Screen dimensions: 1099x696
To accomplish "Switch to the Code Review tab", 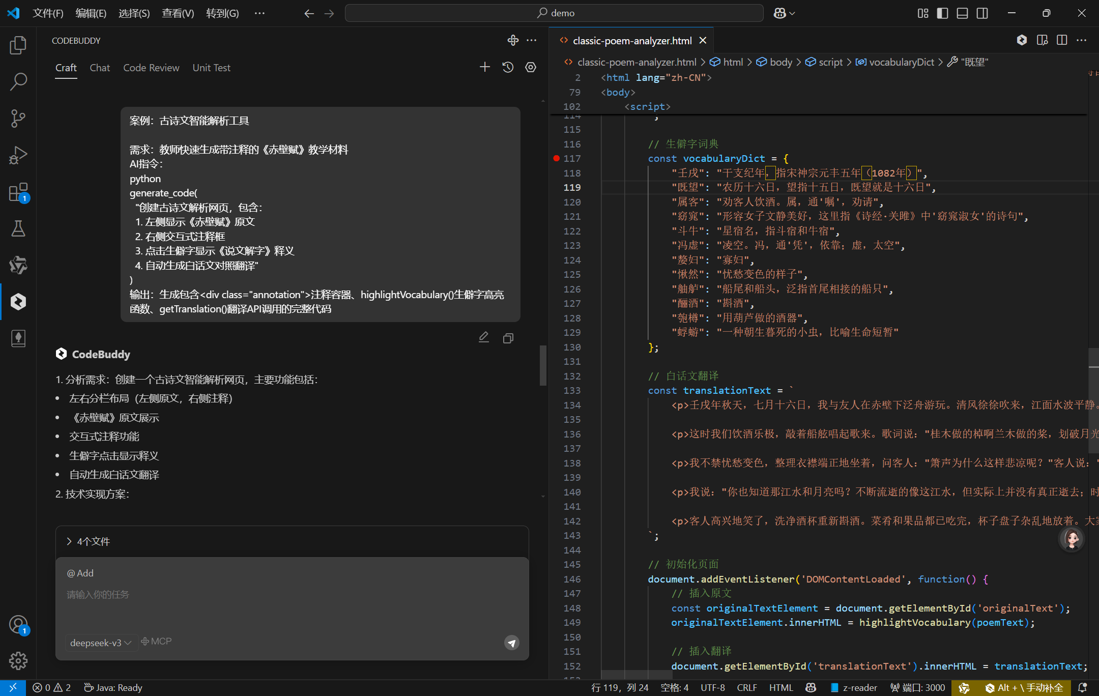I will (151, 68).
